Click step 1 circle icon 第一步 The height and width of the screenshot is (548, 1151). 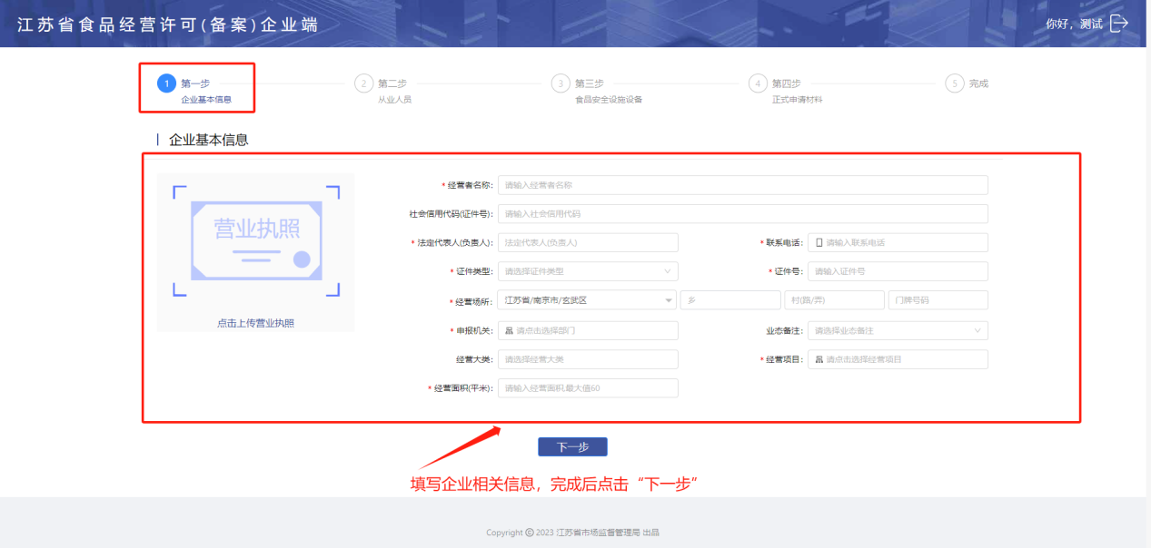point(166,83)
